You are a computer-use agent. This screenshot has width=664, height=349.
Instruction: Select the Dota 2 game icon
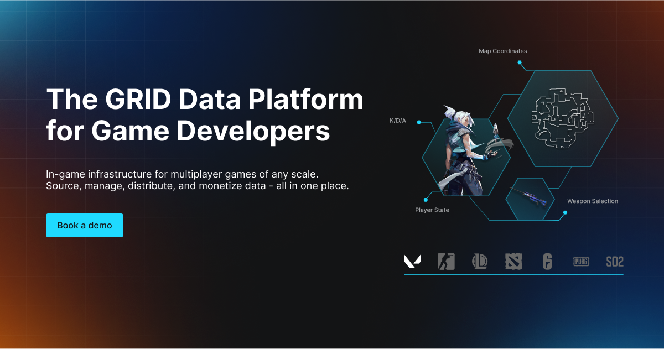point(513,262)
